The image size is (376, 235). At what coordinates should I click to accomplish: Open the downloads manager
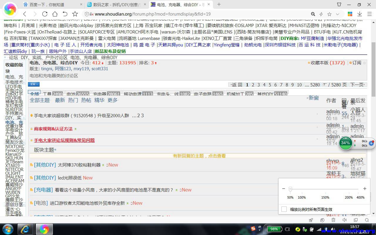[360, 14]
